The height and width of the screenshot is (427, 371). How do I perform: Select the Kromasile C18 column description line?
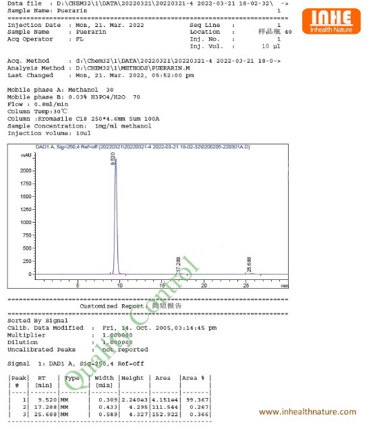click(x=84, y=119)
